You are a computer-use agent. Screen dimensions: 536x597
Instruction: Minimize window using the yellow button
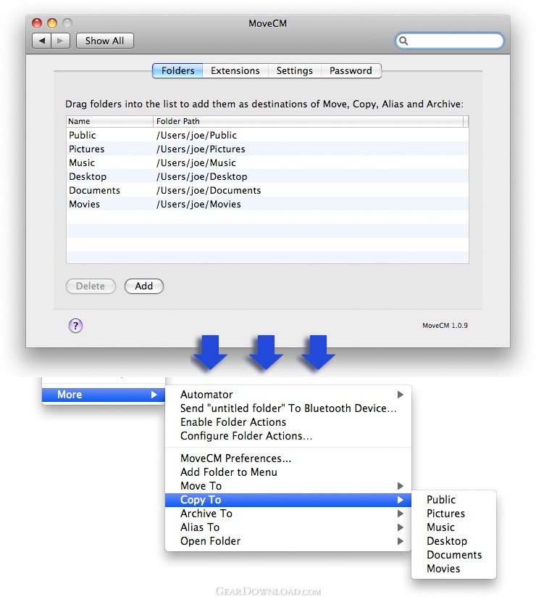pos(52,23)
